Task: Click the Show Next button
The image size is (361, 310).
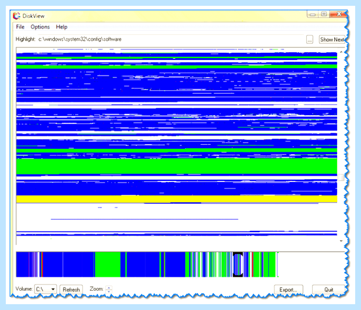Action: [332, 40]
